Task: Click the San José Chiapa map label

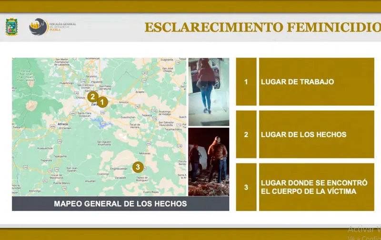Action: pos(168,69)
